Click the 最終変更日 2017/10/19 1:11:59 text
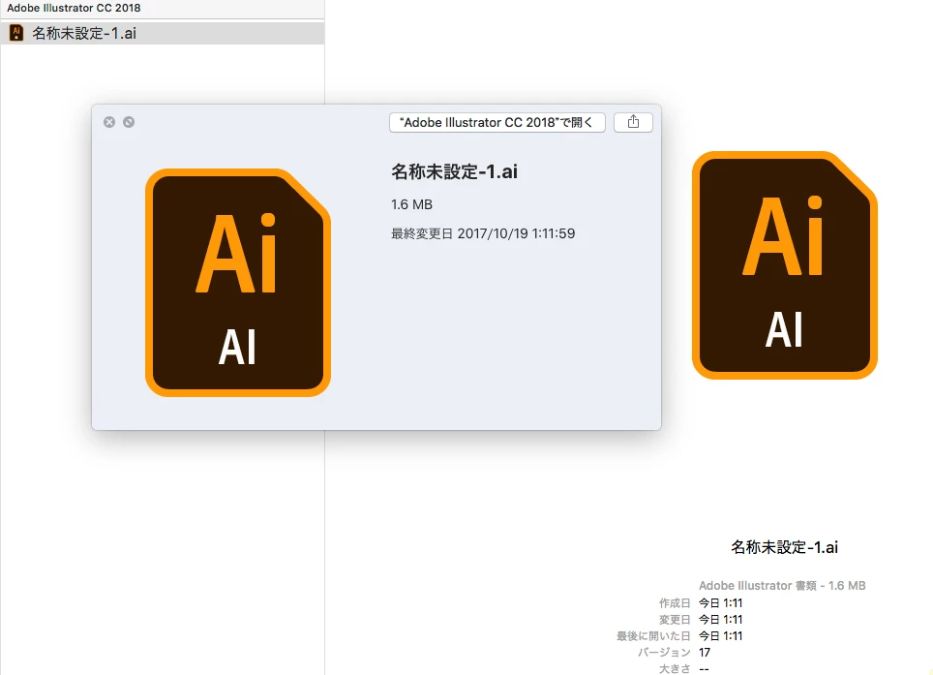 (x=483, y=233)
